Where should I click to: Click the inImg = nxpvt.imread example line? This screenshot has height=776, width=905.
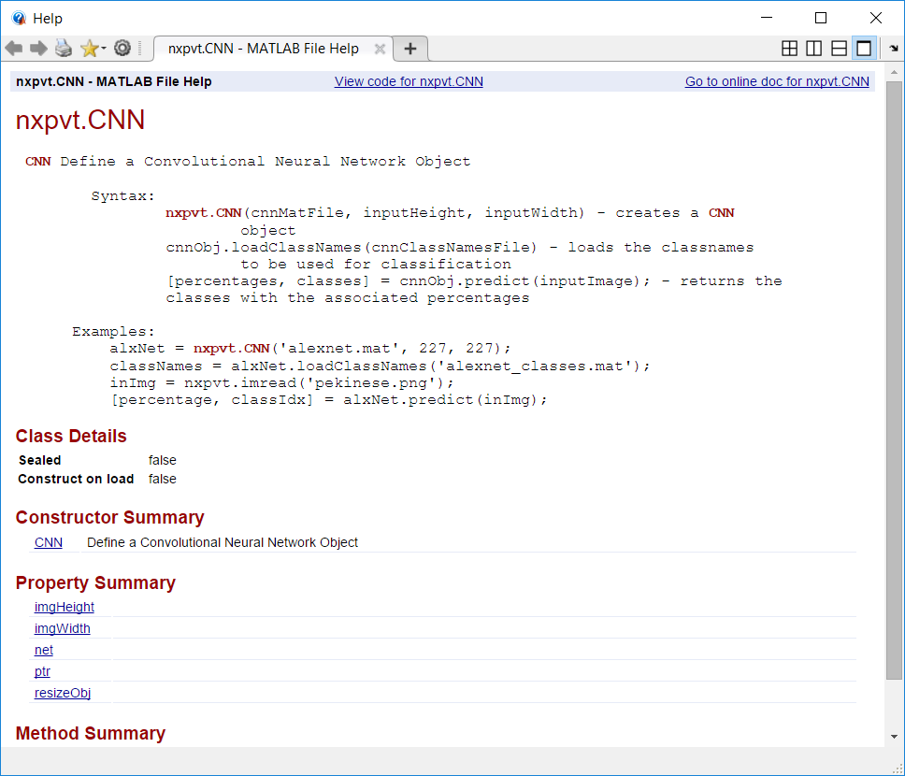281,383
